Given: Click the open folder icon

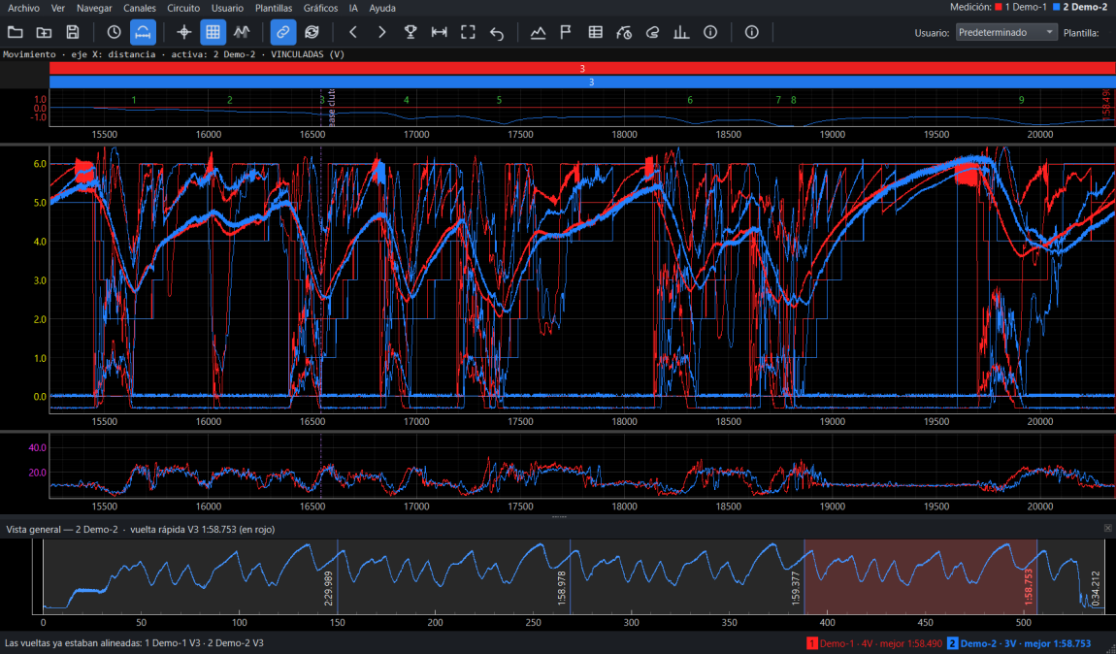Looking at the screenshot, I should point(15,32).
